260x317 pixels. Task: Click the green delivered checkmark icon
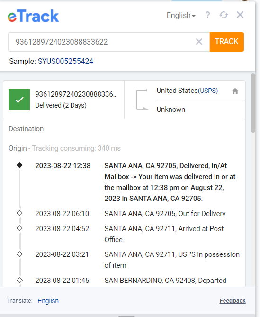coord(19,100)
